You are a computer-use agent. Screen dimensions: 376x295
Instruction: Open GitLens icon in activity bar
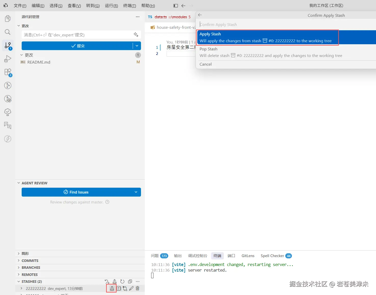pyautogui.click(x=8, y=85)
